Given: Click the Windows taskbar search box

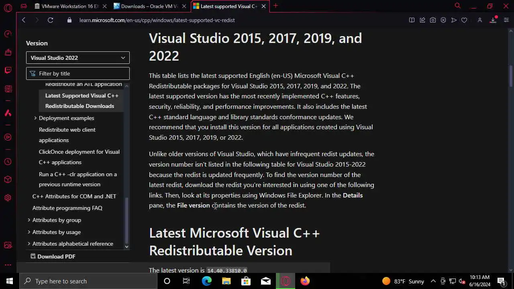Looking at the screenshot, I should (x=88, y=281).
